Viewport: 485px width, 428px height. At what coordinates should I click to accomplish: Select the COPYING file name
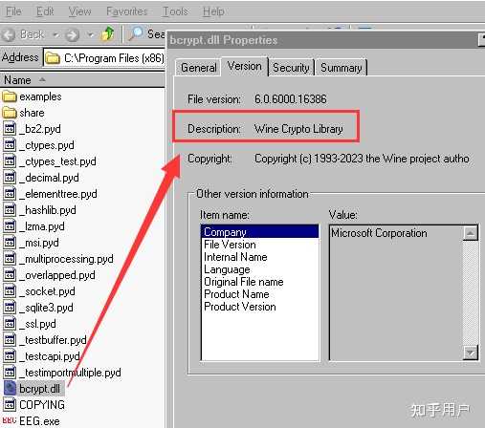click(42, 405)
